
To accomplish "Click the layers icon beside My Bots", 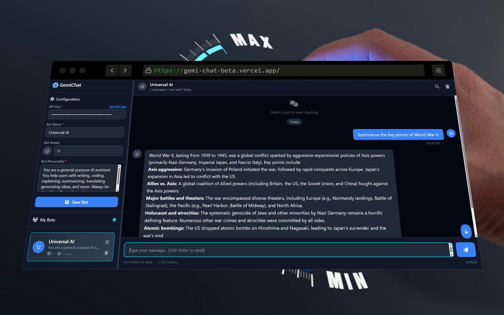I will [x=114, y=220].
